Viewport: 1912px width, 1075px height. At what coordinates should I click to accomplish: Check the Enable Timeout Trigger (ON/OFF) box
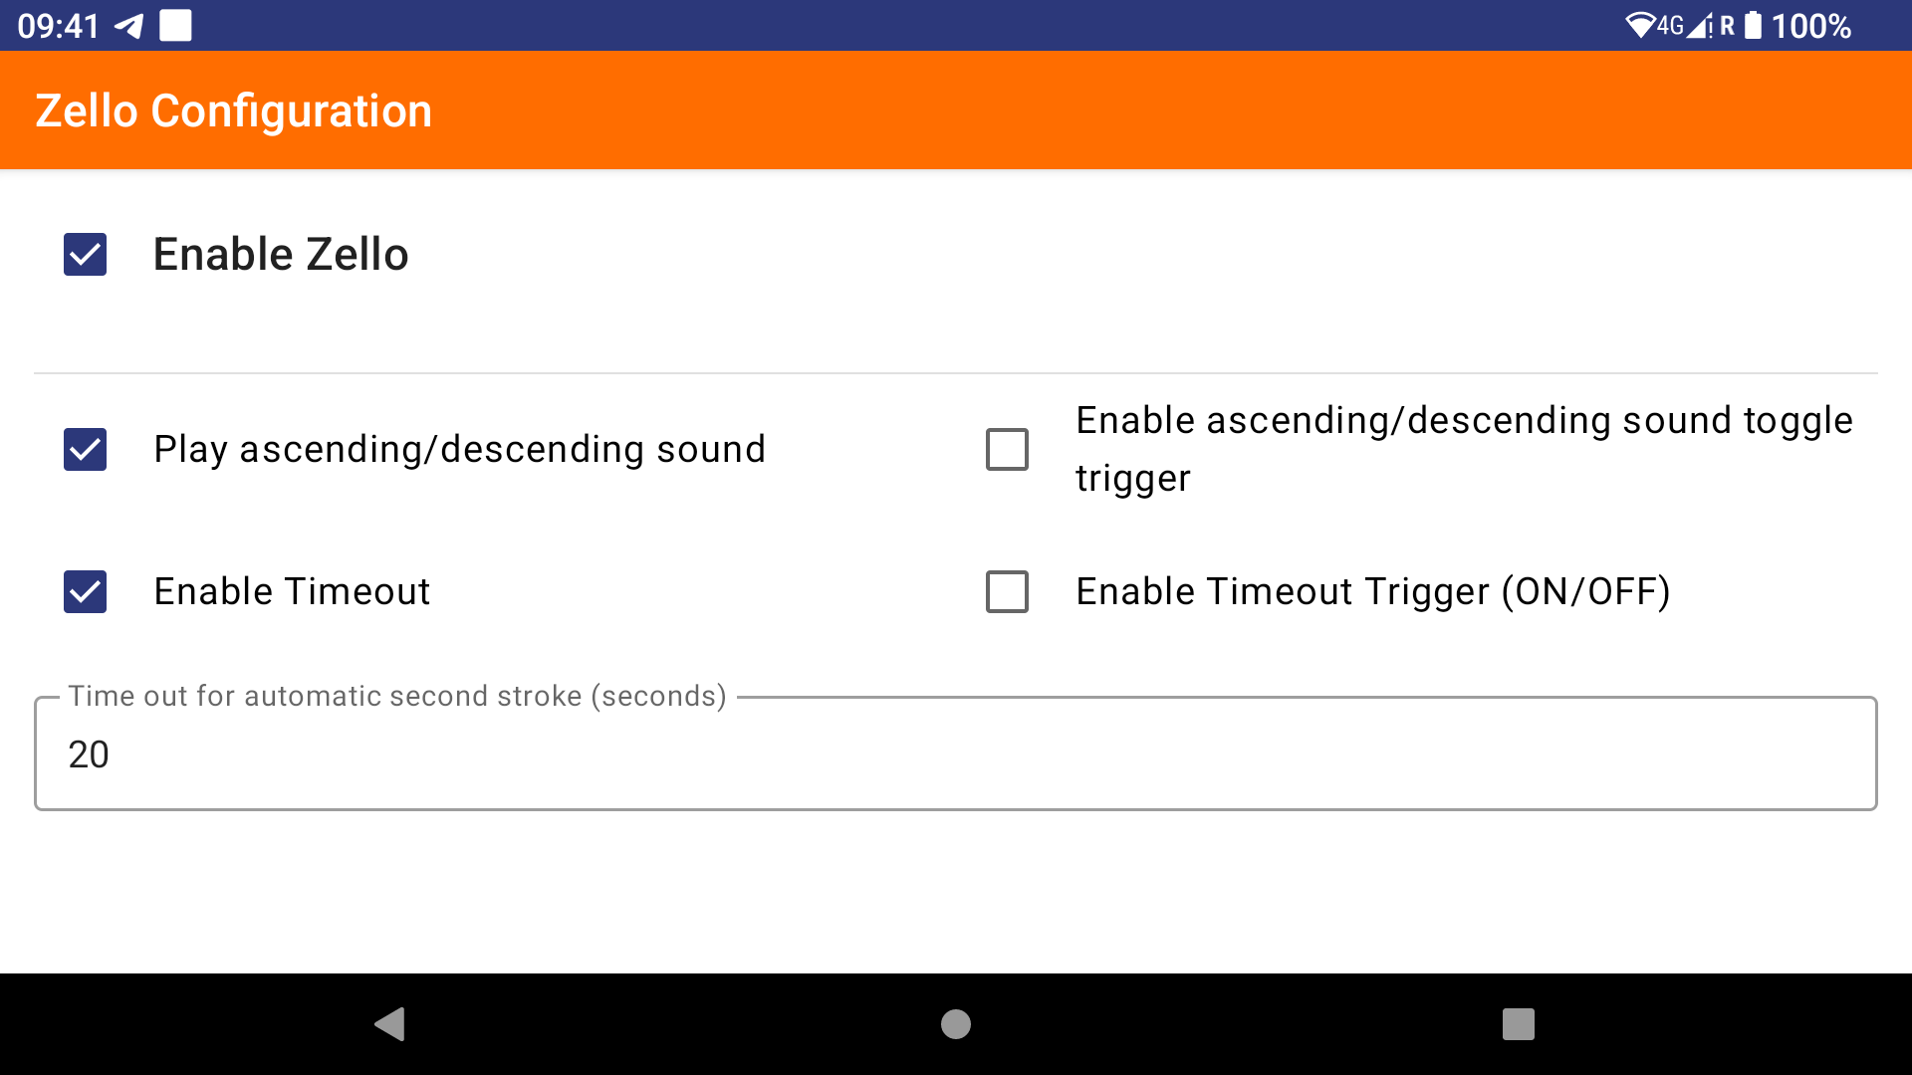coord(1007,592)
